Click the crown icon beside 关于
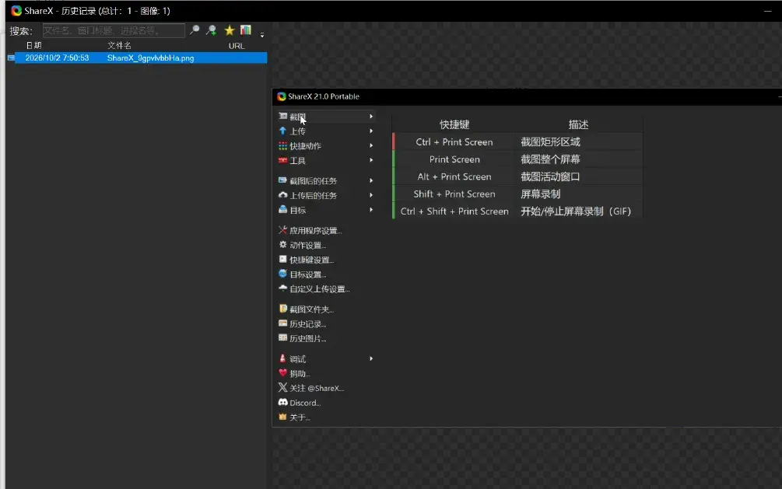The width and height of the screenshot is (782, 489). point(282,417)
